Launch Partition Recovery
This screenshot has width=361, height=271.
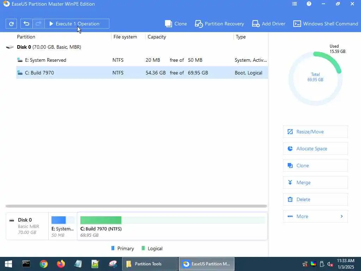click(x=219, y=24)
